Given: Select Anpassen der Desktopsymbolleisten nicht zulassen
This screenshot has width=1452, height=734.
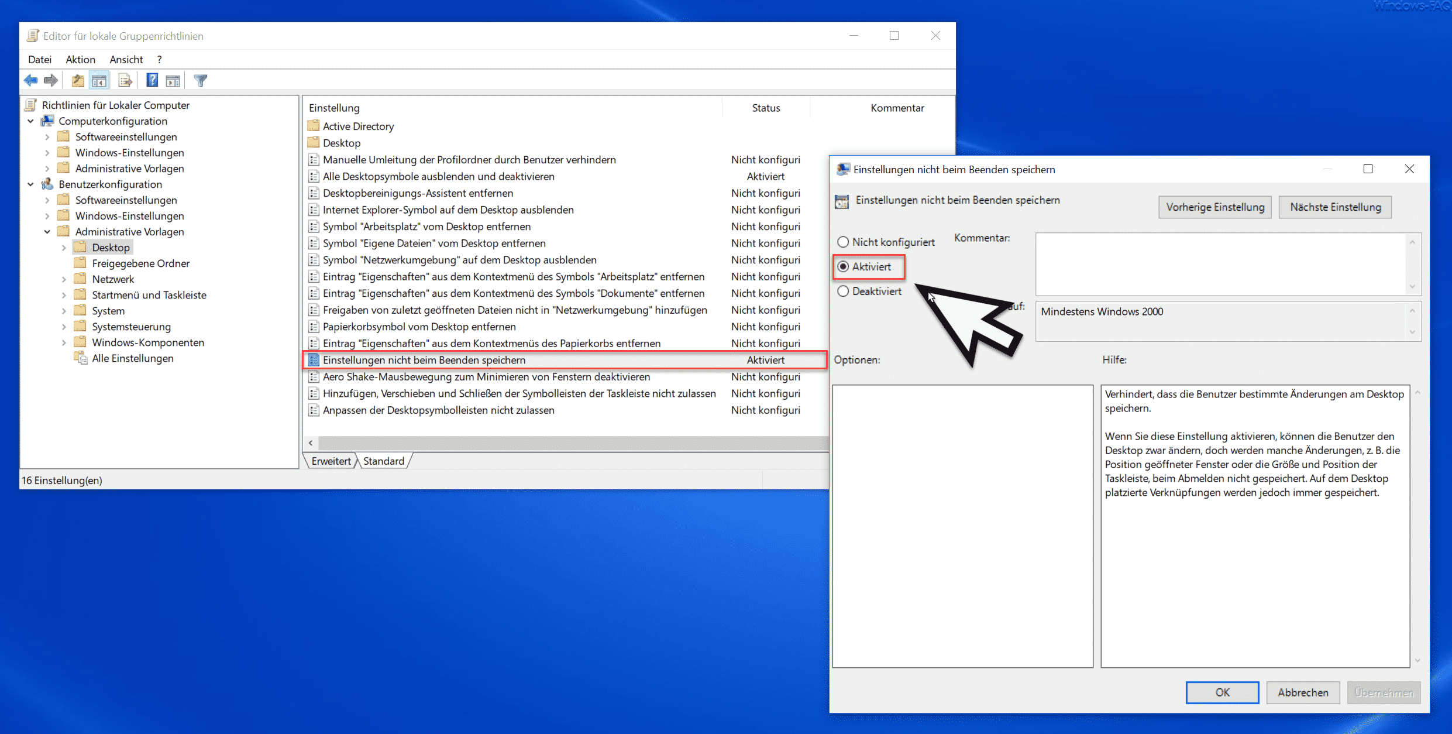Looking at the screenshot, I should coord(439,410).
